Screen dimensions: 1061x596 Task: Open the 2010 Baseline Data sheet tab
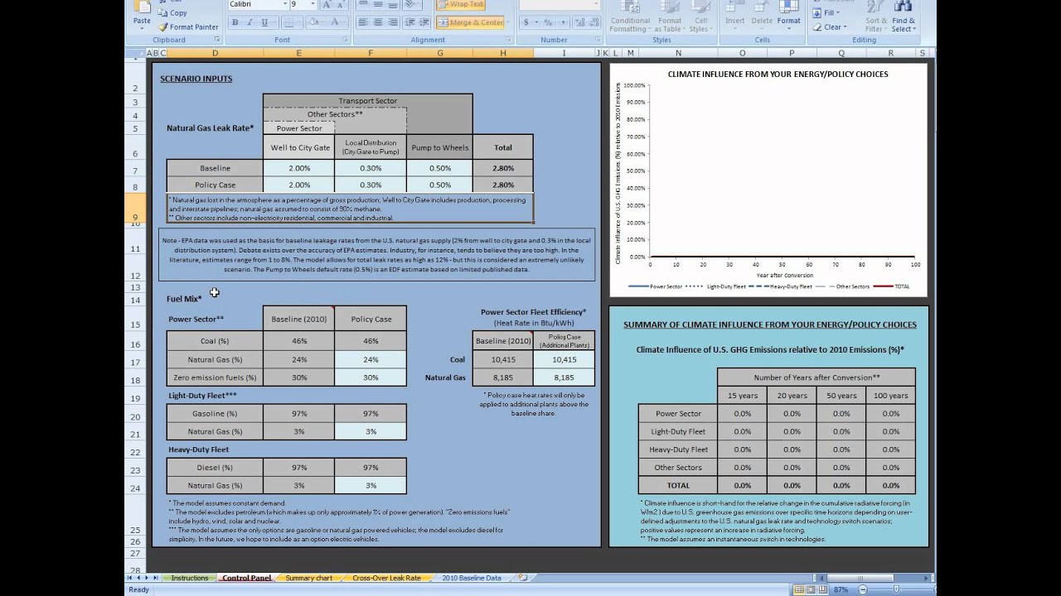[x=472, y=578]
